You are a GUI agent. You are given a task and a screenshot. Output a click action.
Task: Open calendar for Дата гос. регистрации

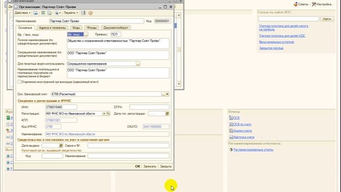click(x=167, y=114)
